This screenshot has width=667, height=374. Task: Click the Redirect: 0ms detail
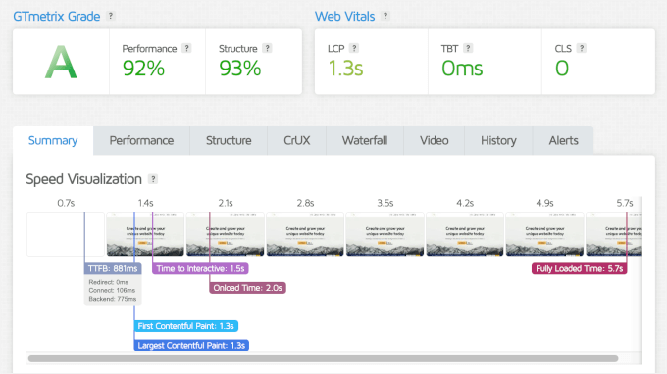tap(109, 282)
